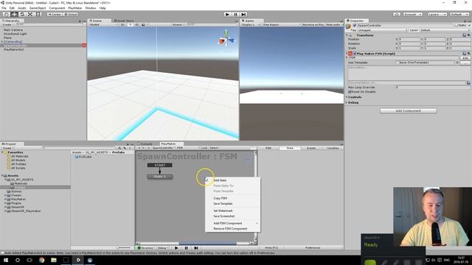The image size is (472, 265).
Task: Open Chrome from the taskbar
Action: click(x=41, y=260)
